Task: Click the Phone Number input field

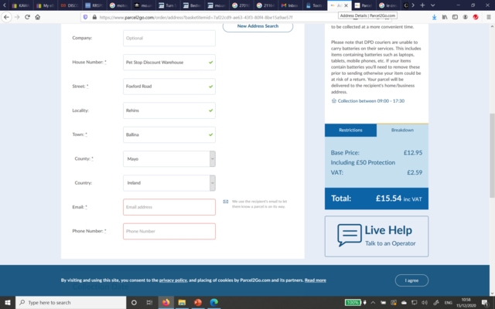Action: coord(169,231)
